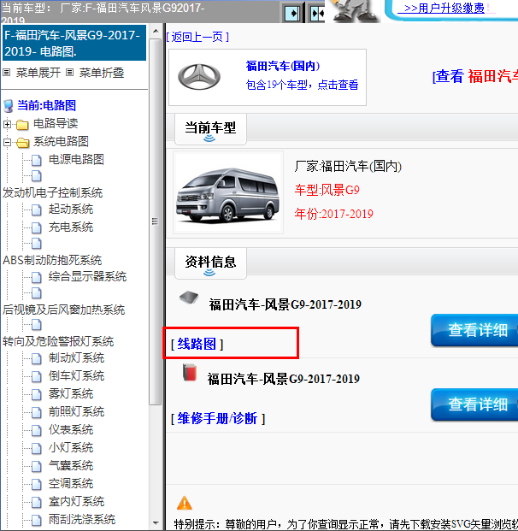Click the 菜单折叠 list icon

pos(69,73)
